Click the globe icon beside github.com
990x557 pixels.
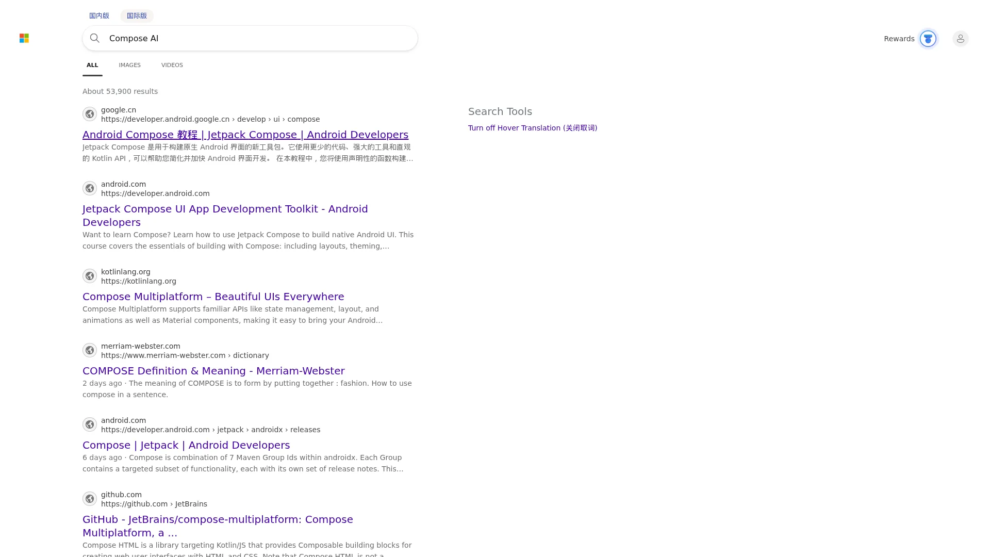point(90,499)
